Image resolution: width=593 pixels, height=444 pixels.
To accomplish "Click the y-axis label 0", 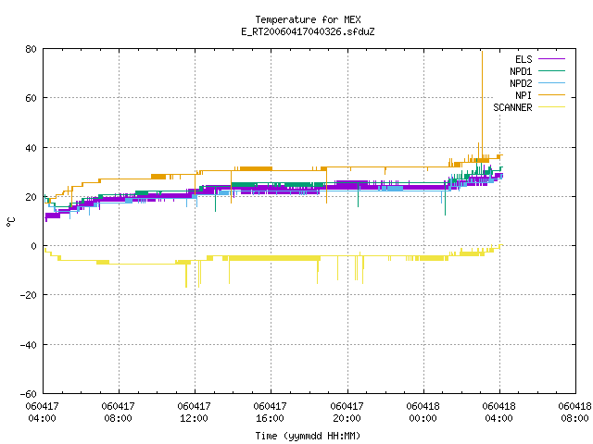I will pos(33,246).
